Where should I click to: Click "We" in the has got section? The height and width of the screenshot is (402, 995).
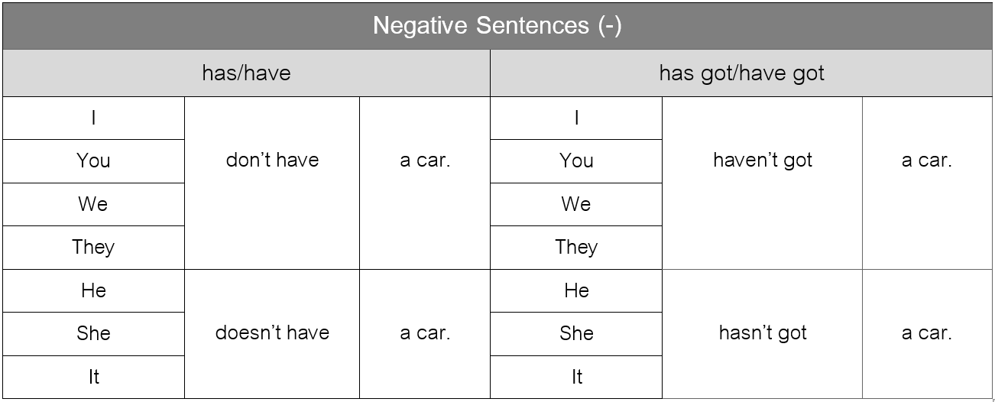576,204
